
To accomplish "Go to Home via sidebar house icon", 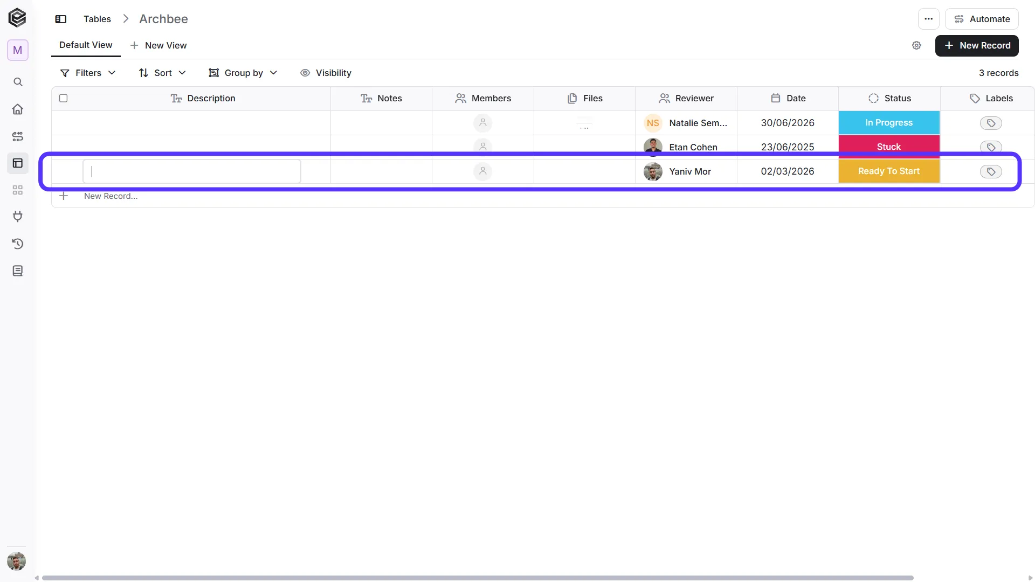I will pos(18,109).
